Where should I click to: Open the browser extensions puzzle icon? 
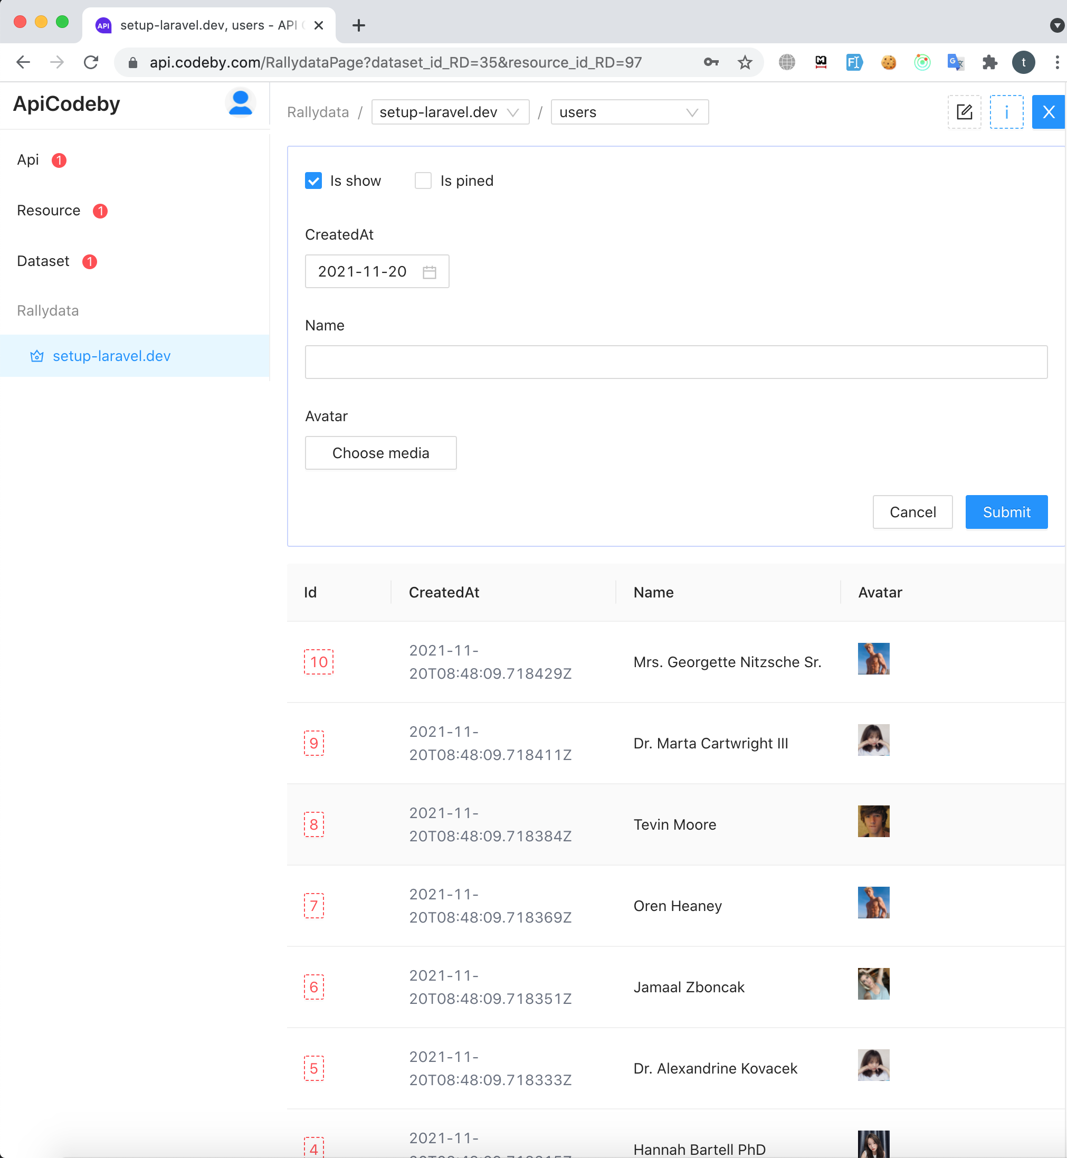pyautogui.click(x=989, y=62)
